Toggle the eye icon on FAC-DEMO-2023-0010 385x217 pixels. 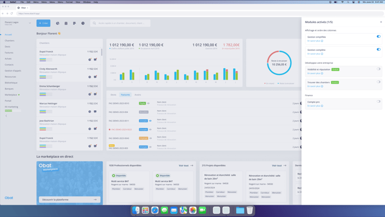pos(148,103)
